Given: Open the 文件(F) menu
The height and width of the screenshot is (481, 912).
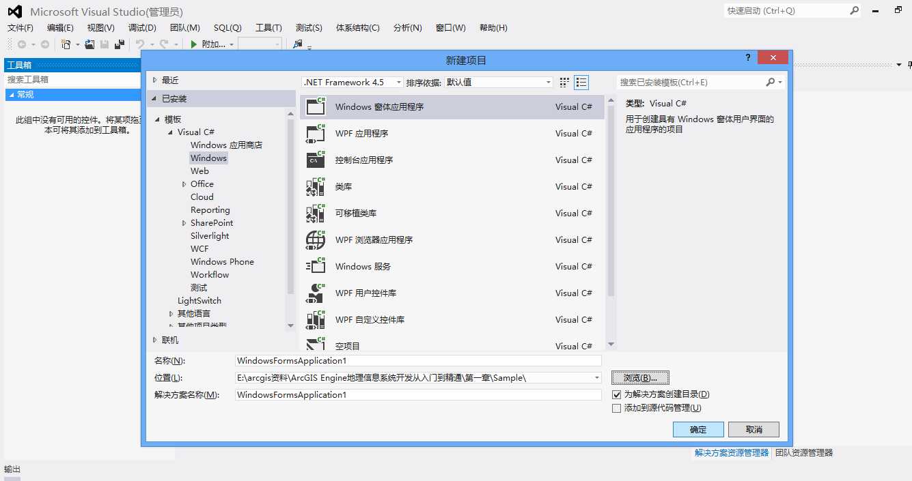Looking at the screenshot, I should point(20,27).
